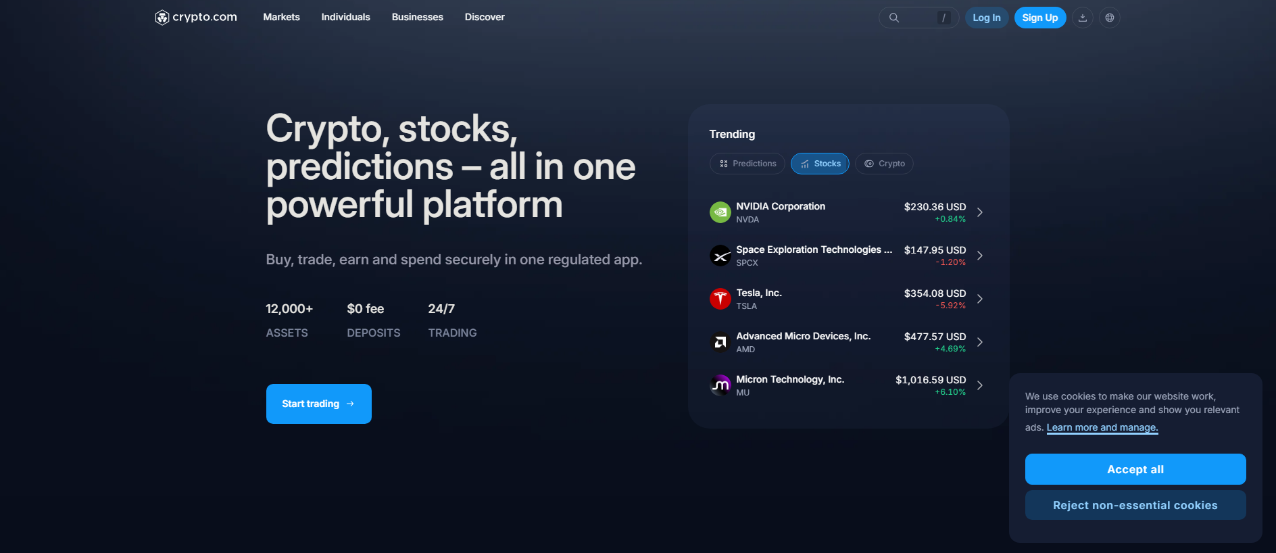
Task: Click the $1,016.59 USD price
Action: click(x=931, y=380)
